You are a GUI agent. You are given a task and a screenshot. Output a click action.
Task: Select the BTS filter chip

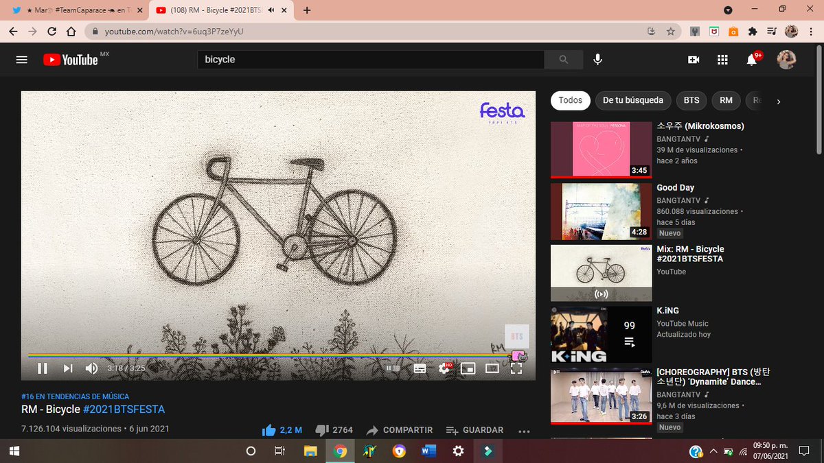(691, 100)
